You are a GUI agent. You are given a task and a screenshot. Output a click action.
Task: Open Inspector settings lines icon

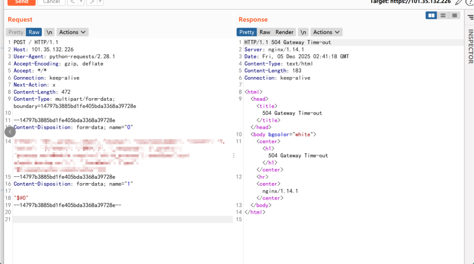(470, 17)
